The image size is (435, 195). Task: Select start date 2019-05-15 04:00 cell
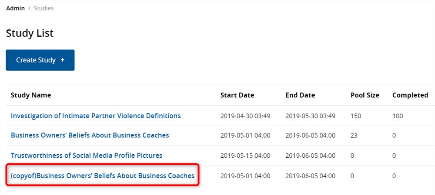point(245,156)
